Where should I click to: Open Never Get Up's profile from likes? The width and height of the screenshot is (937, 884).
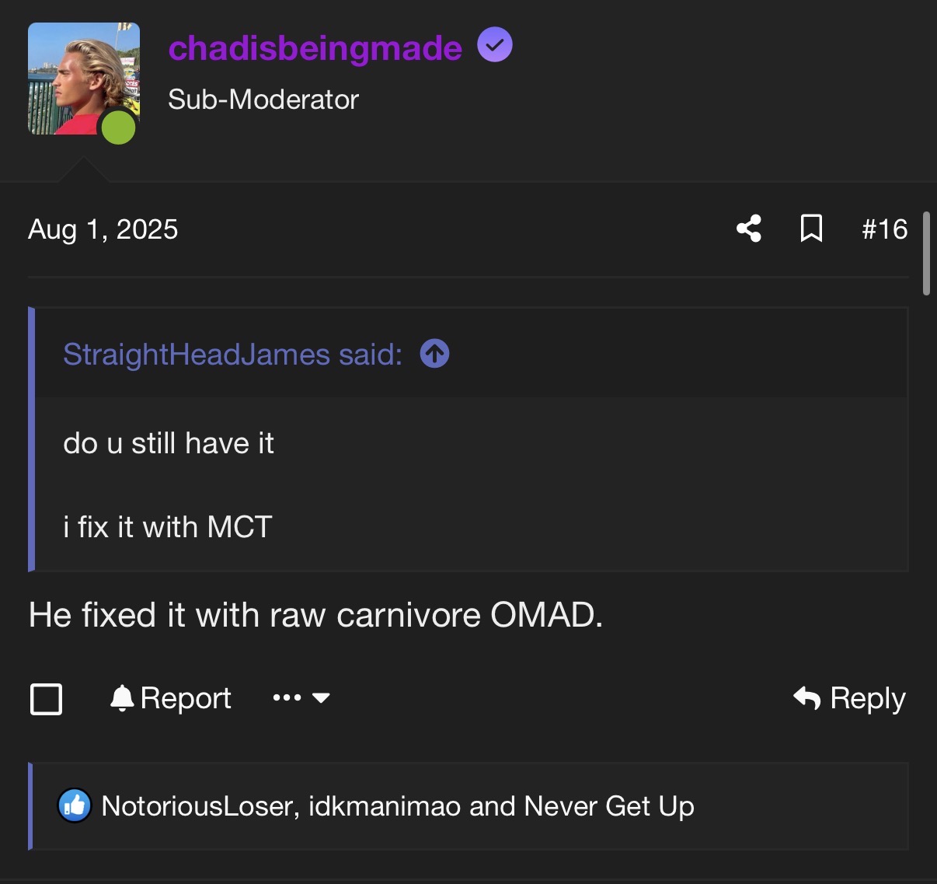point(609,806)
